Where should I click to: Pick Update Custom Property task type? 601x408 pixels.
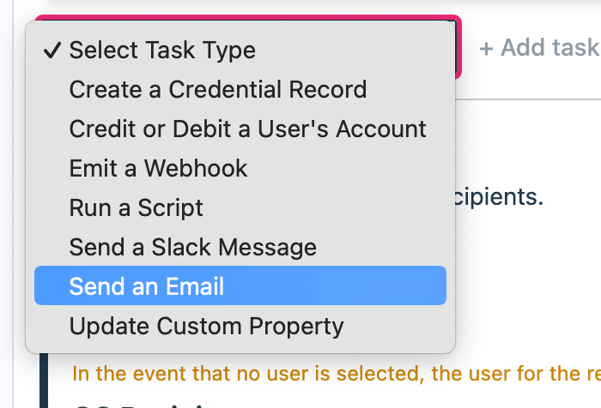point(206,326)
